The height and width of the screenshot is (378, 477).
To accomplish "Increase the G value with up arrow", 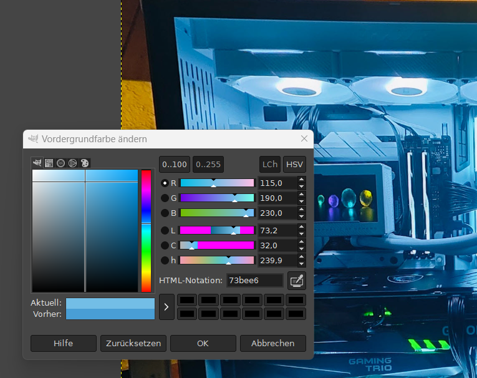I will (301, 195).
